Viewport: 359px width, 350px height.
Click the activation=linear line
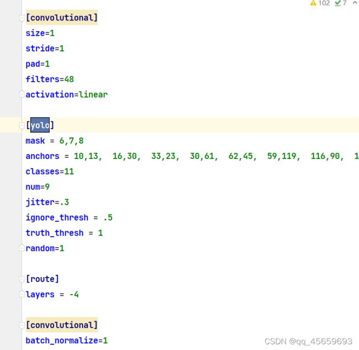click(67, 94)
